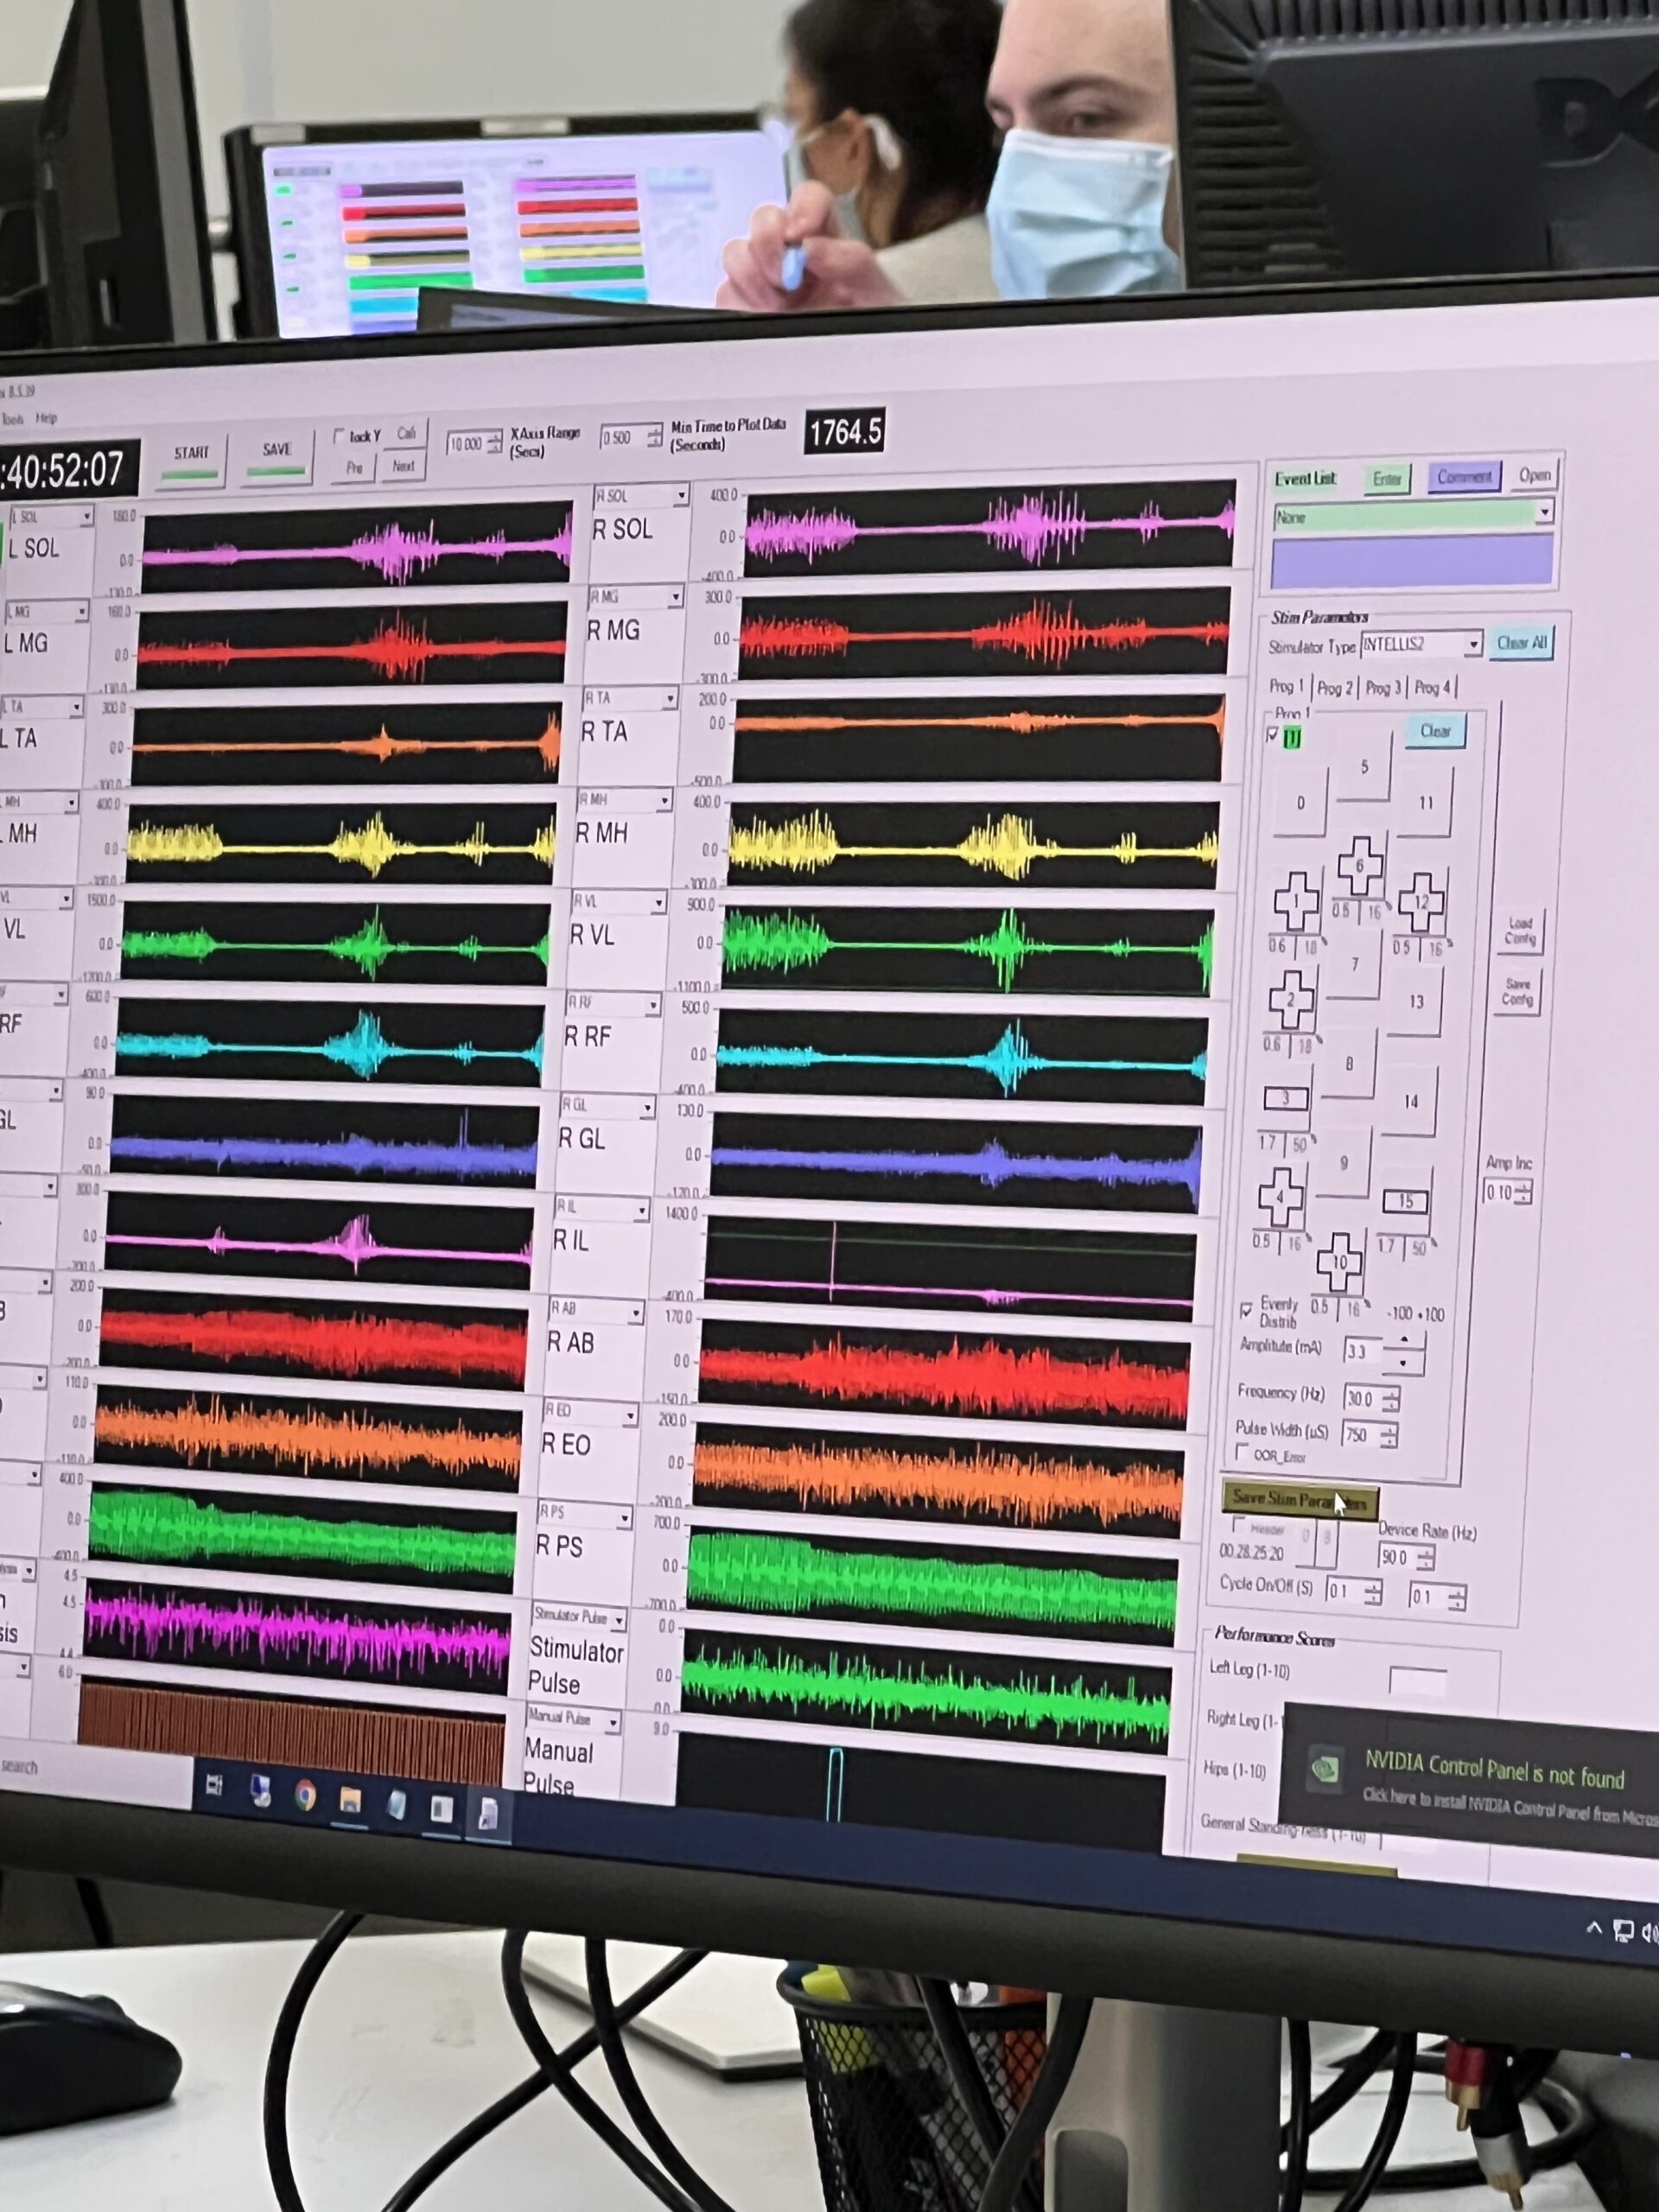The width and height of the screenshot is (1659, 2212).
Task: Select electrode 10 cross icon
Action: pos(1339,1263)
